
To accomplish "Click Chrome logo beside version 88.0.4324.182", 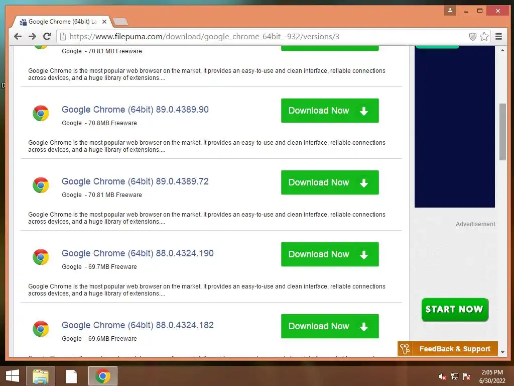I will (x=41, y=329).
